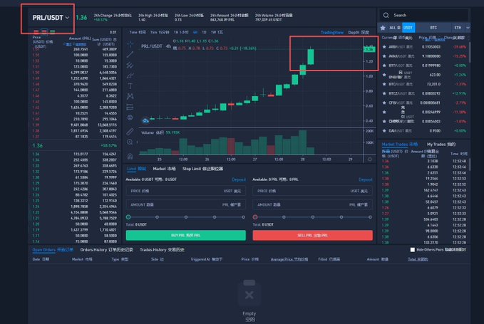Screen dimensions: 484x324
Task: Switch to the Depth chart view
Action: click(x=359, y=32)
